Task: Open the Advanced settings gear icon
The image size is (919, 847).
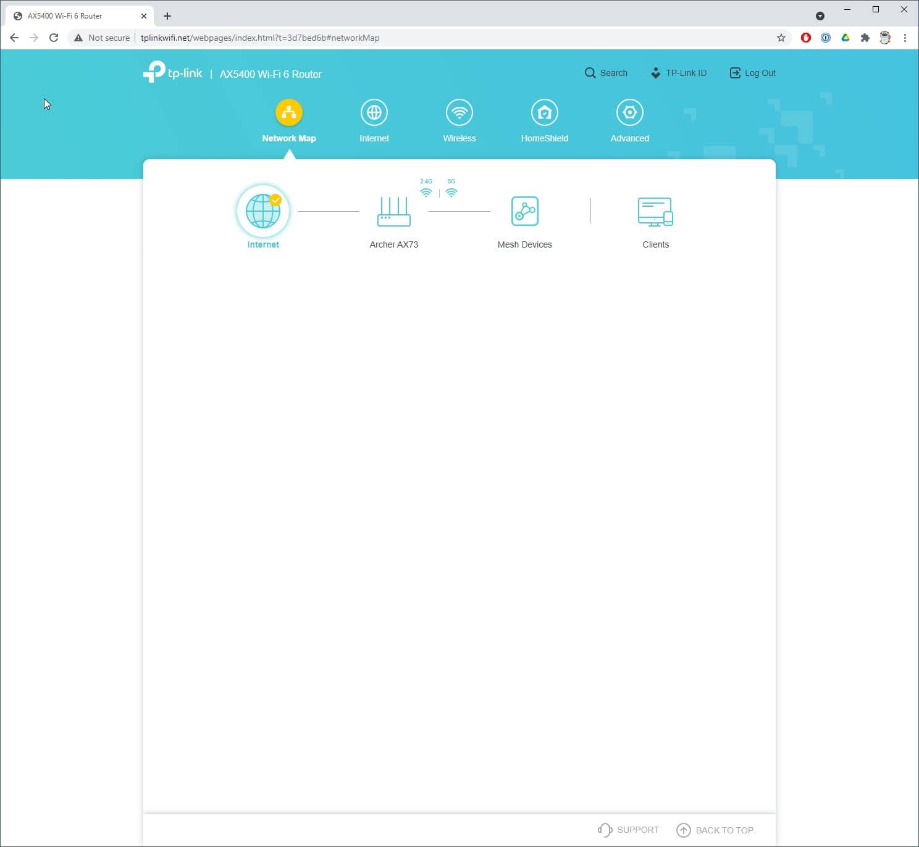Action: pyautogui.click(x=630, y=112)
